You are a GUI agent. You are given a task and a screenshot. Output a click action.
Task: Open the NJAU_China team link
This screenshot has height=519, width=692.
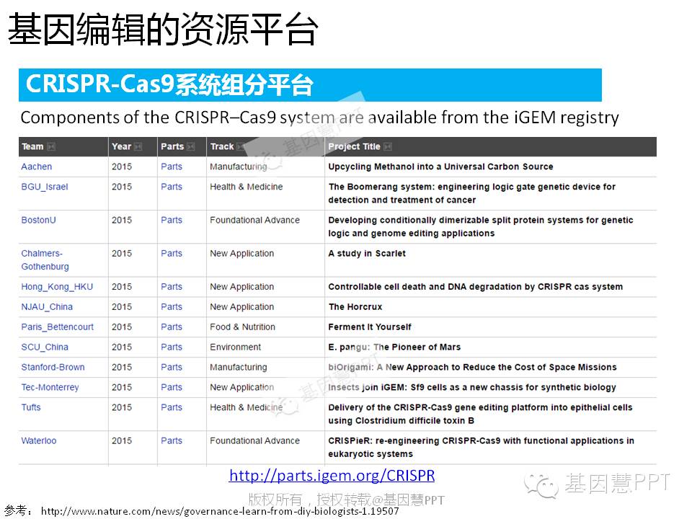pos(47,307)
